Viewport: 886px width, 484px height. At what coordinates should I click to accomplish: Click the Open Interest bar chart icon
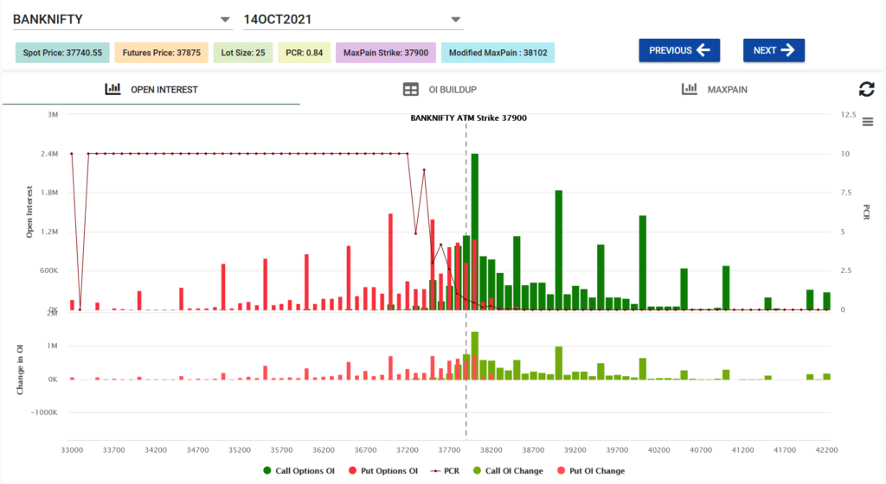[x=112, y=88]
